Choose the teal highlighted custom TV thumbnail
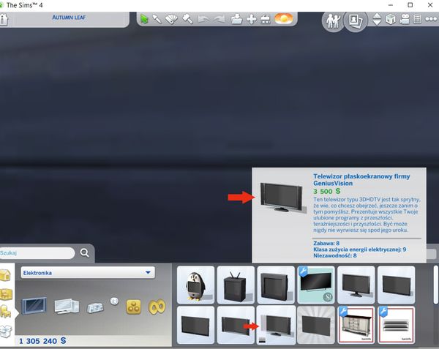 [316, 285]
